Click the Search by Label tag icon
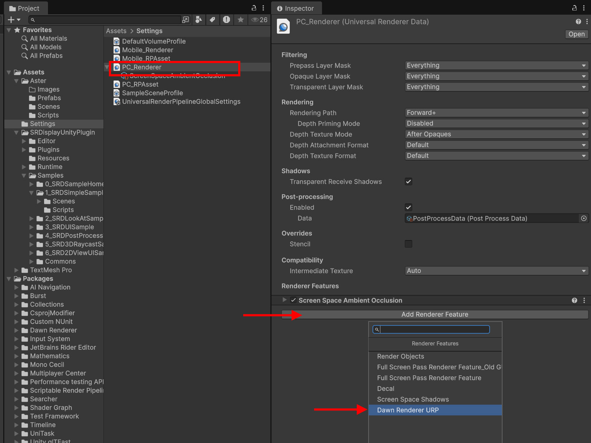The height and width of the screenshot is (443, 591). [x=212, y=20]
